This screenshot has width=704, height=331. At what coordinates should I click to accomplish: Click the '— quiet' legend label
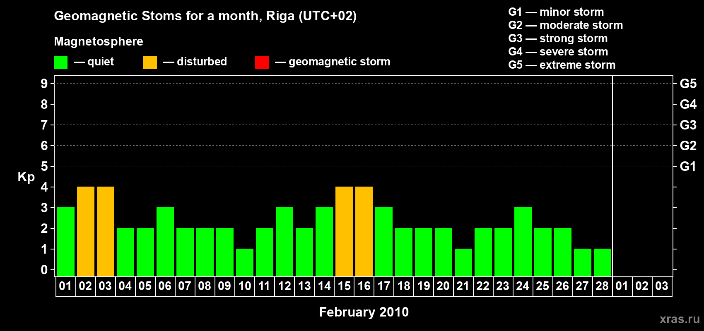94,62
